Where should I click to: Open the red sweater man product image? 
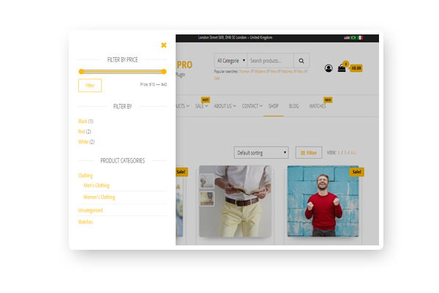tap(323, 201)
